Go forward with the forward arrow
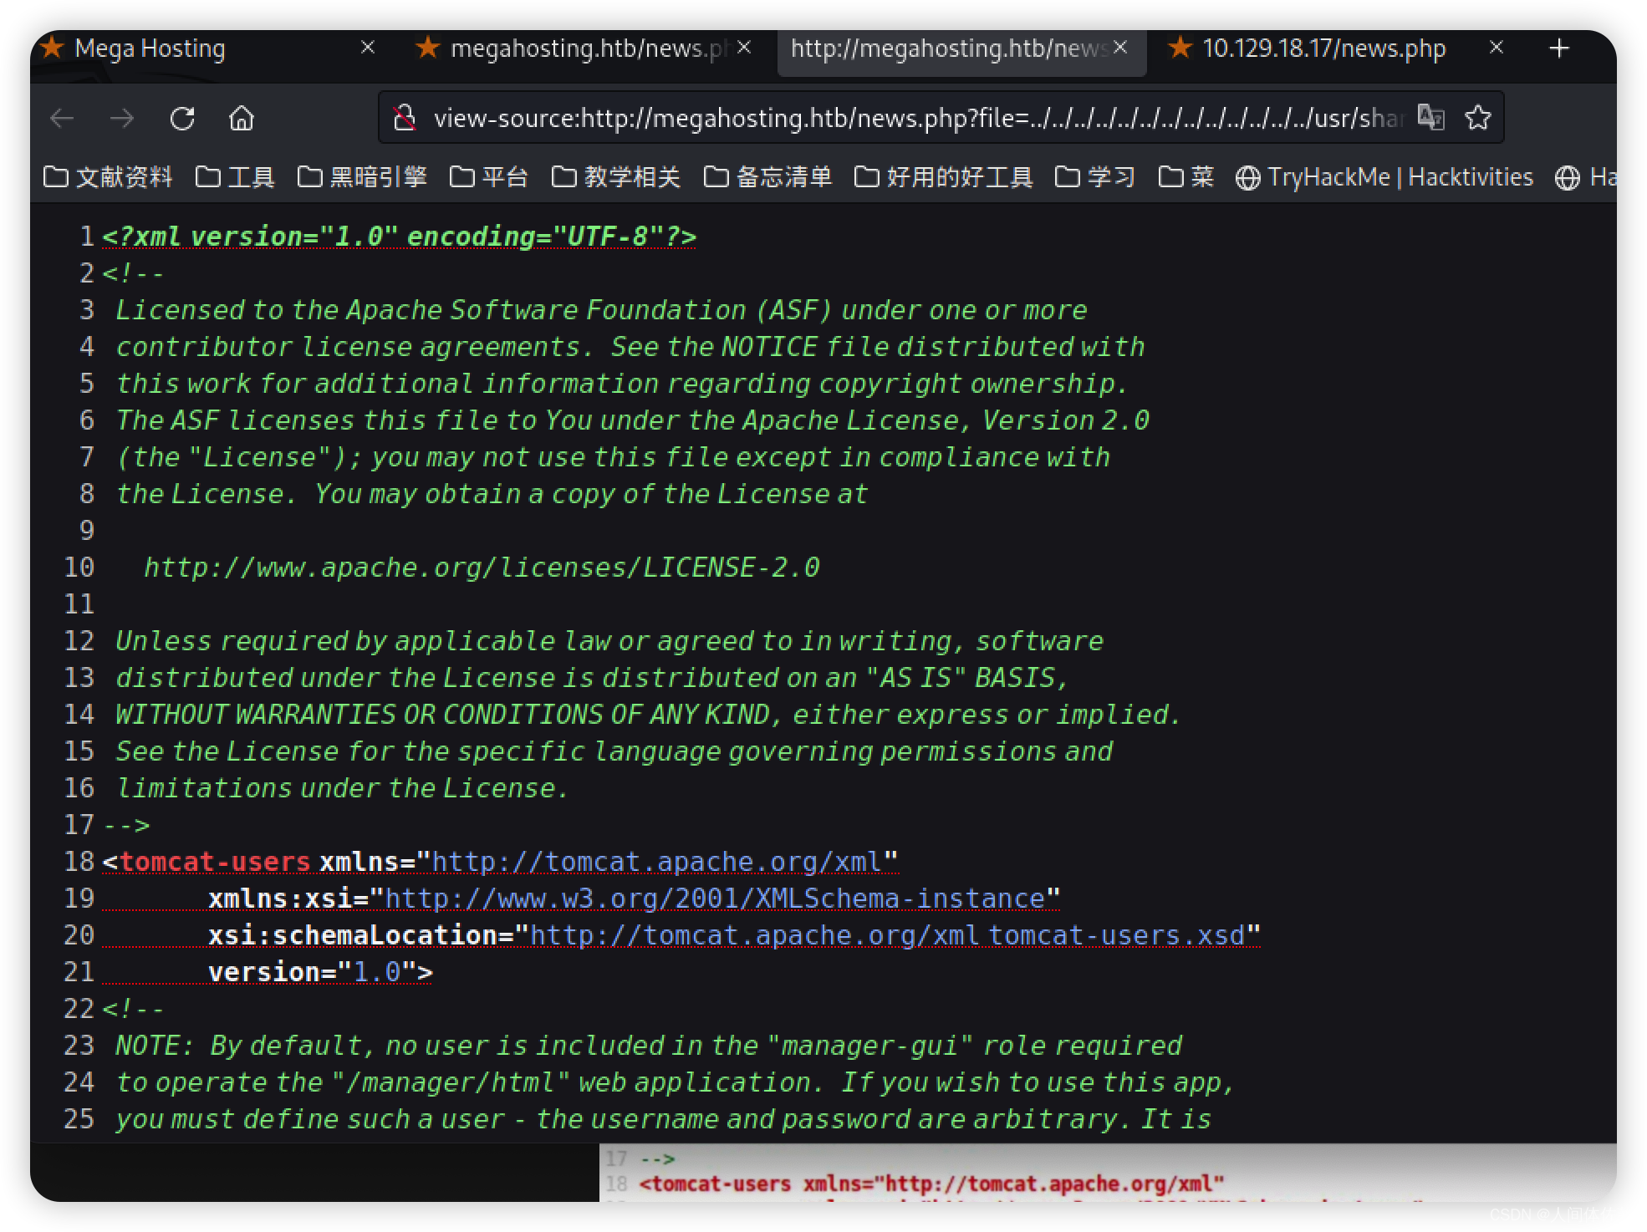The width and height of the screenshot is (1647, 1232). [122, 119]
